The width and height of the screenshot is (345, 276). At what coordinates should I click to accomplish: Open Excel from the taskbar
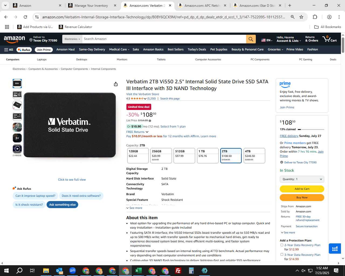(x=138, y=271)
